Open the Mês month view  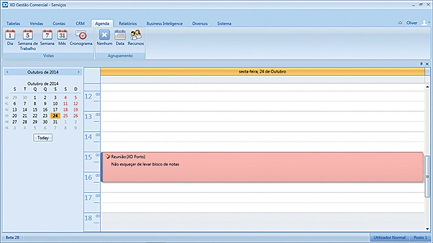tap(62, 38)
